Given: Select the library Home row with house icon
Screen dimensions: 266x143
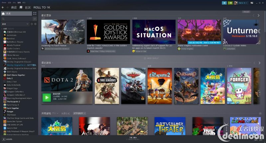Looking at the screenshot, I should click(16, 14).
